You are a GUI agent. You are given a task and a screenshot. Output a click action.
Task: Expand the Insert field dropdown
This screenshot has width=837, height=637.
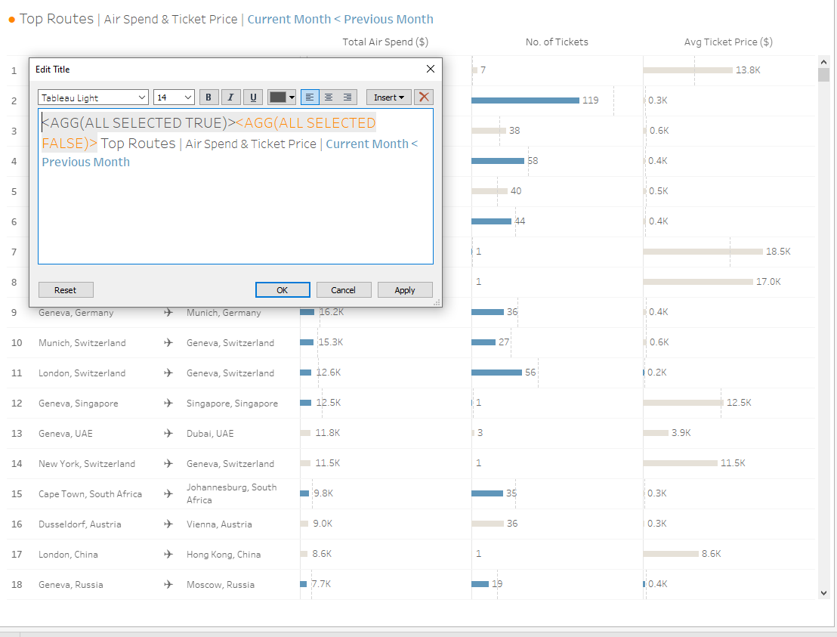pyautogui.click(x=388, y=97)
